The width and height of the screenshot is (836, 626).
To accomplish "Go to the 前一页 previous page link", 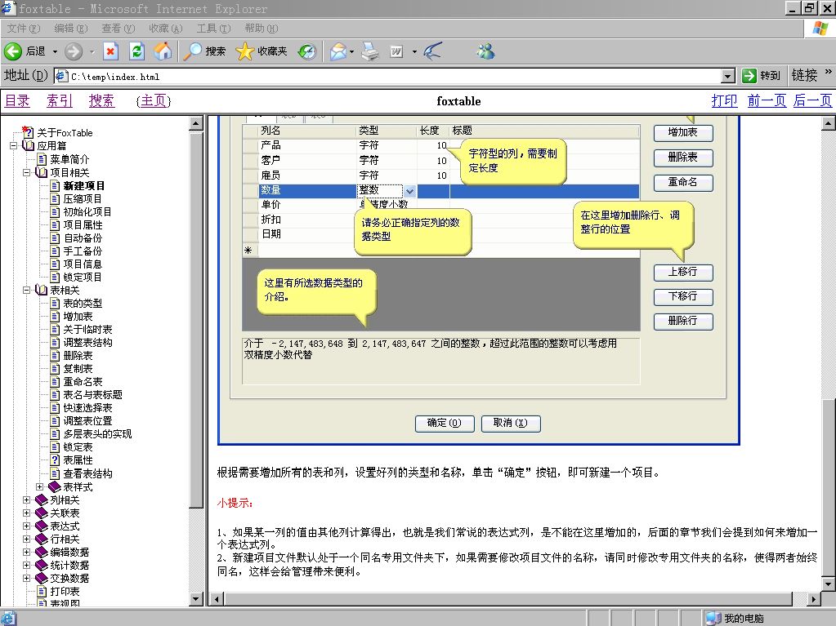I will coord(767,100).
